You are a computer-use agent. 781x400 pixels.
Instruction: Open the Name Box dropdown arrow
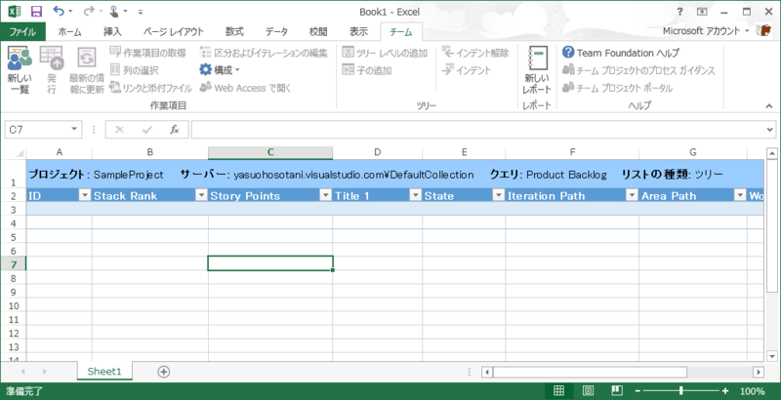pos(75,130)
